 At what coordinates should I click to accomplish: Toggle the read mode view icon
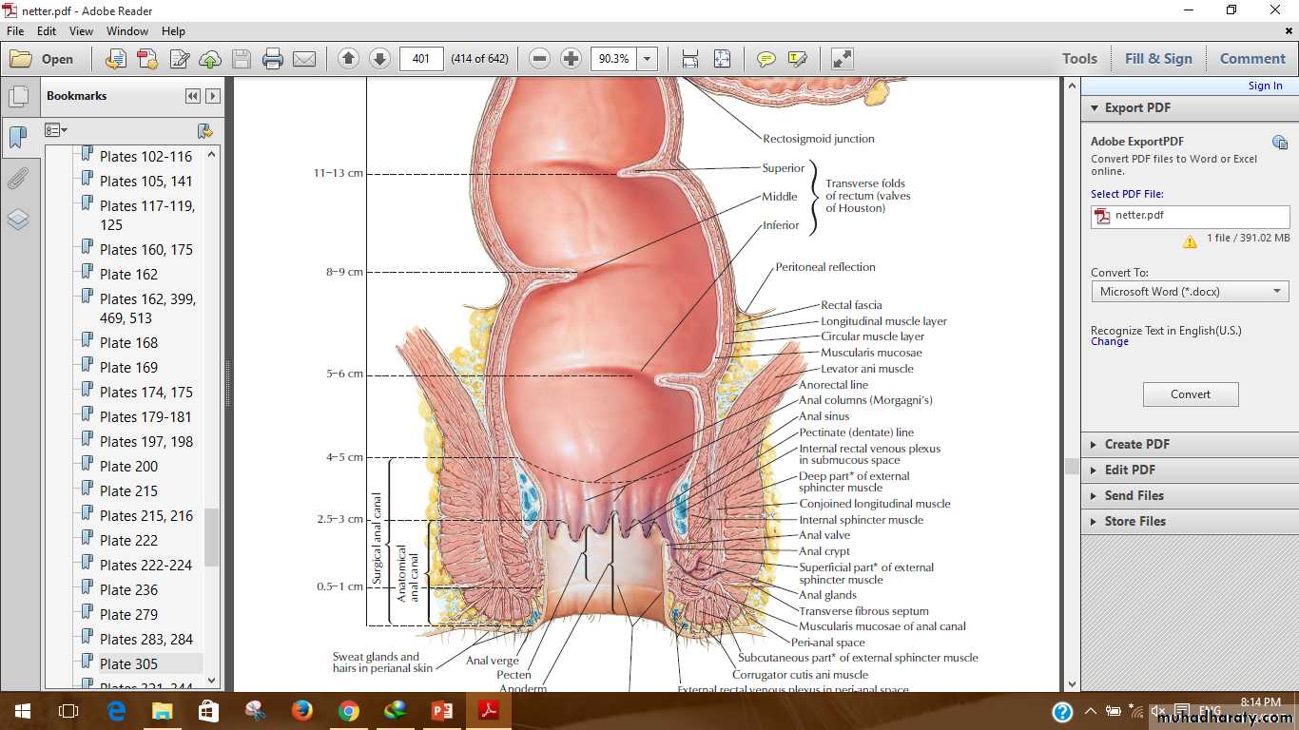(842, 59)
